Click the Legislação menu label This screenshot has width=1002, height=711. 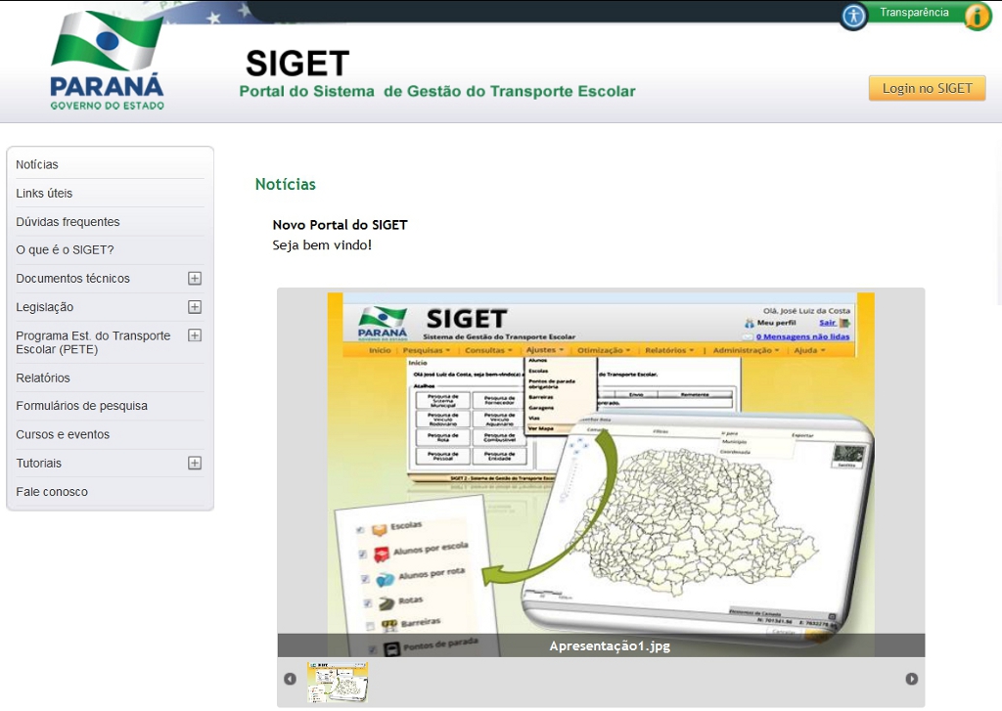45,307
